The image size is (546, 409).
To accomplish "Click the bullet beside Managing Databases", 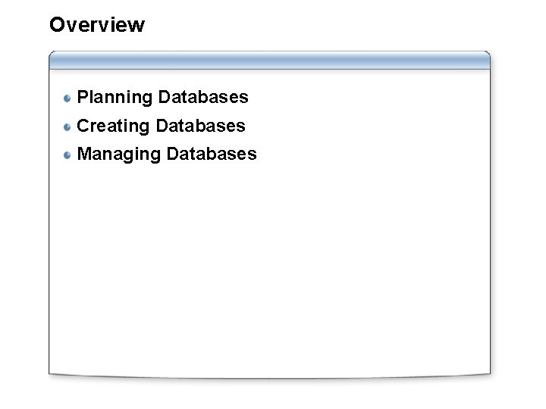I will pos(67,155).
